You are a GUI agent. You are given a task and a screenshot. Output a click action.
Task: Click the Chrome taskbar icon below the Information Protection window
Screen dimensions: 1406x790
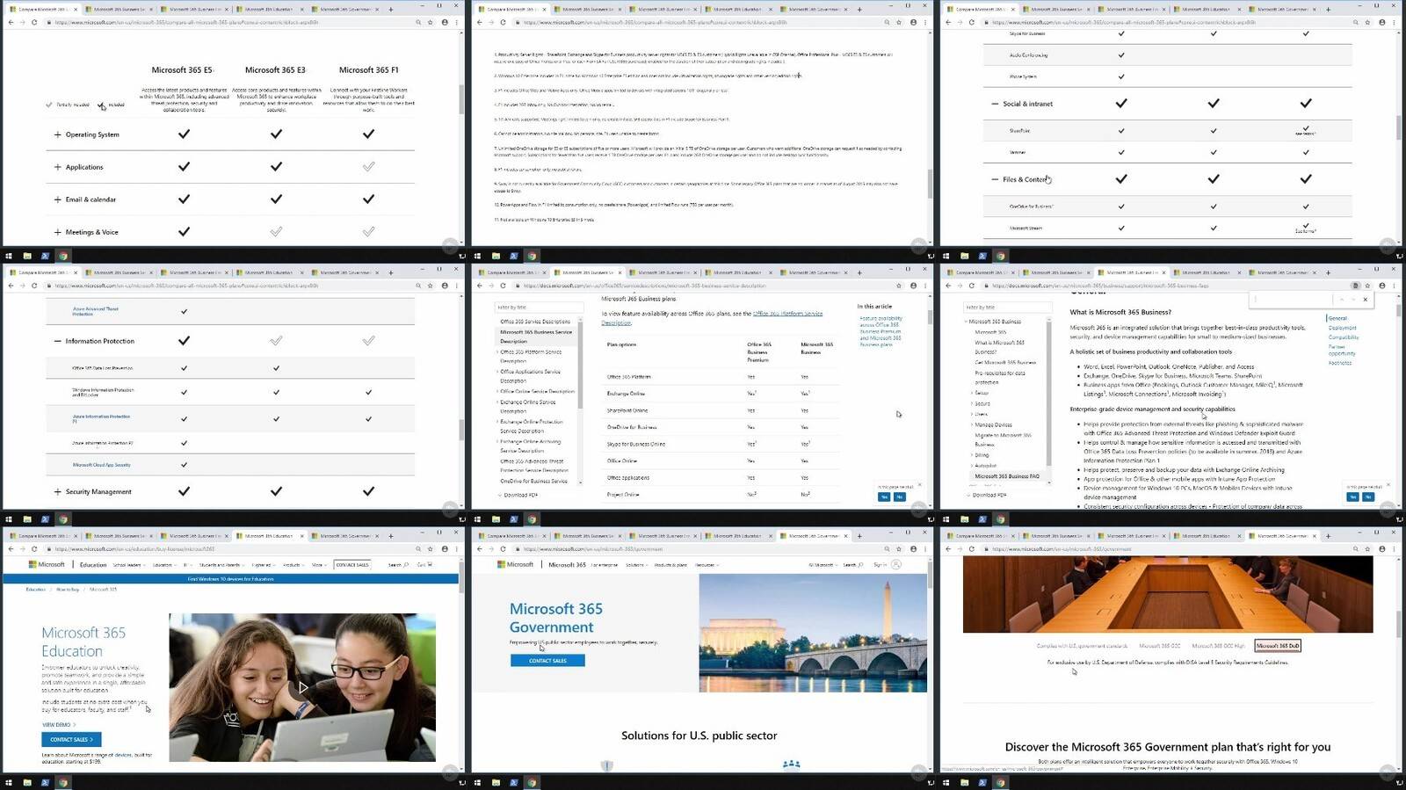(63, 519)
